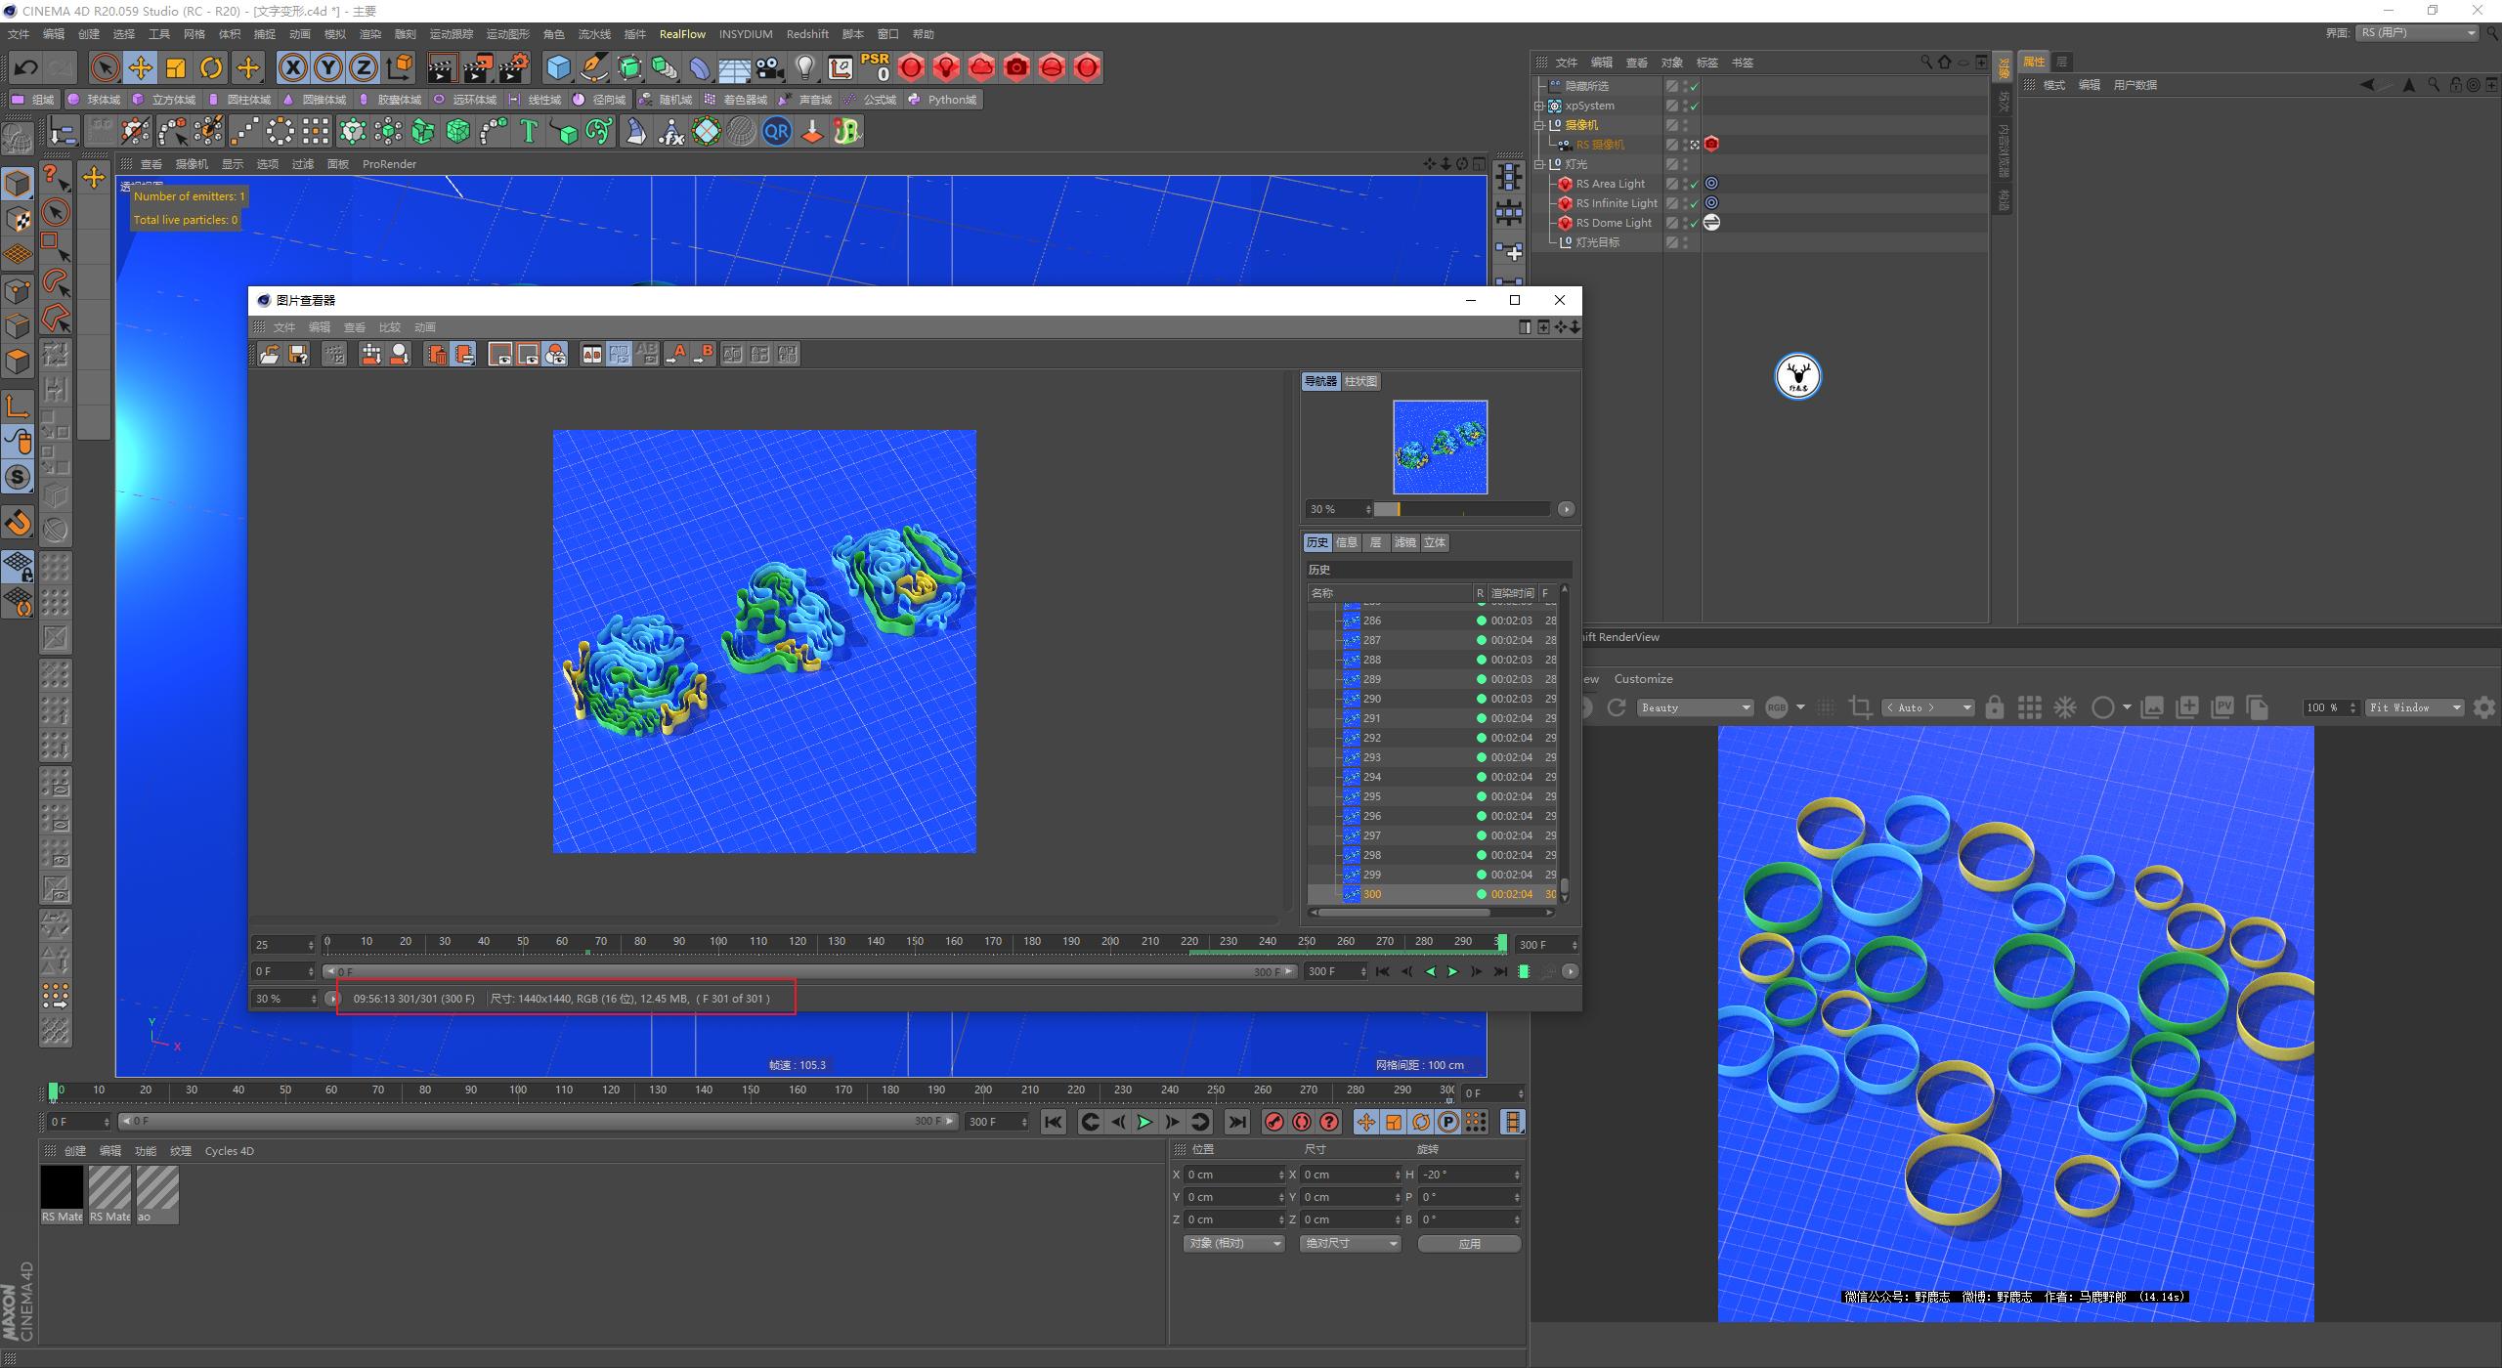
Task: Toggle the xpSystem enable checkmark
Action: coord(1695,105)
